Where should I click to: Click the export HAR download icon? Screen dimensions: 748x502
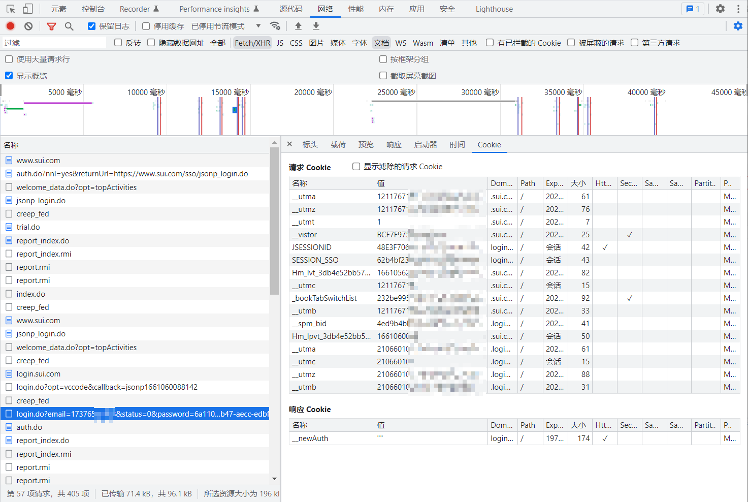click(x=316, y=26)
